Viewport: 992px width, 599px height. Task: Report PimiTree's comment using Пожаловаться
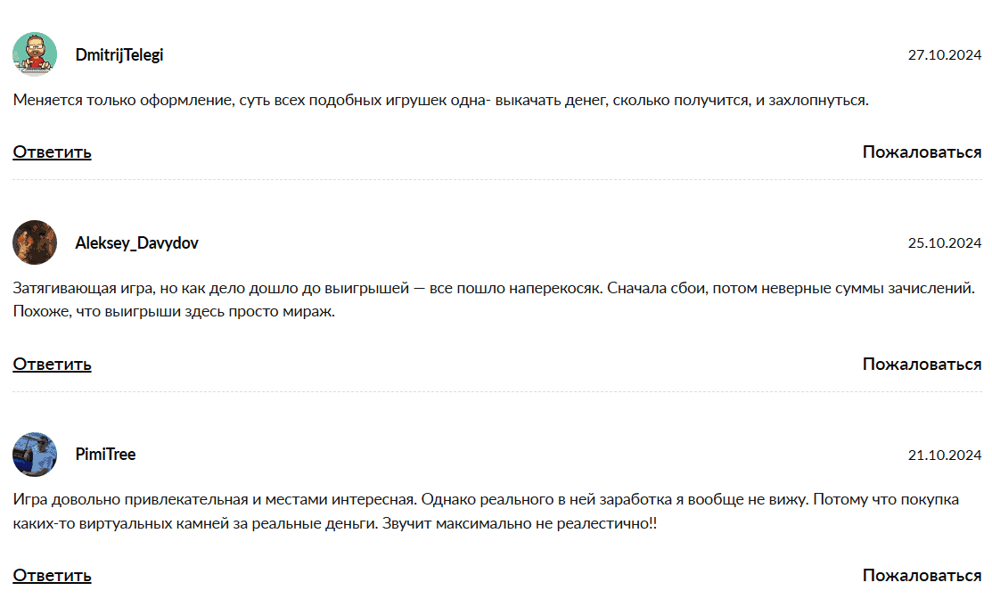922,576
